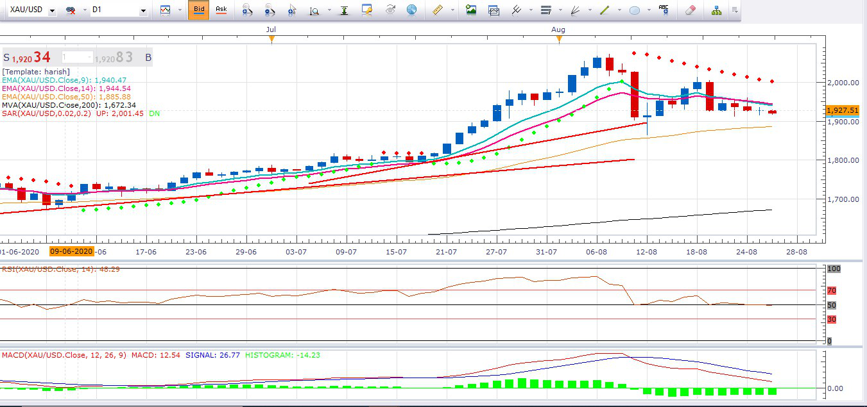Click the Aug month marker triangle
The width and height of the screenshot is (867, 407).
(x=559, y=39)
